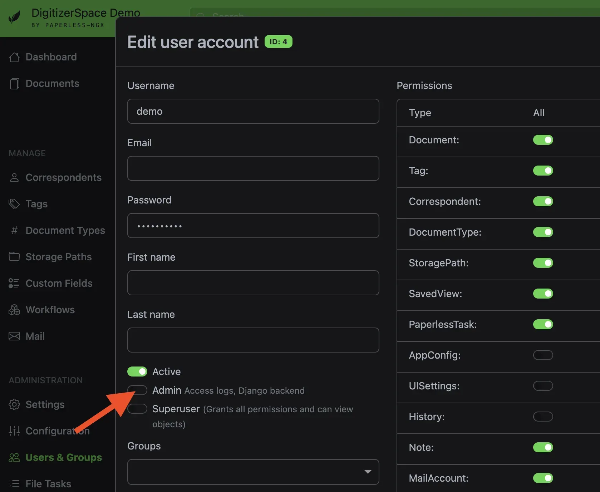Click the Username field containing demo
Viewport: 600px width, 492px height.
coord(253,111)
